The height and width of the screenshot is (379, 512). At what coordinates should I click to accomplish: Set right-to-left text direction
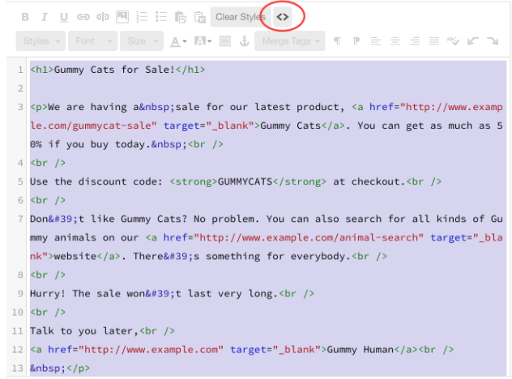point(356,41)
